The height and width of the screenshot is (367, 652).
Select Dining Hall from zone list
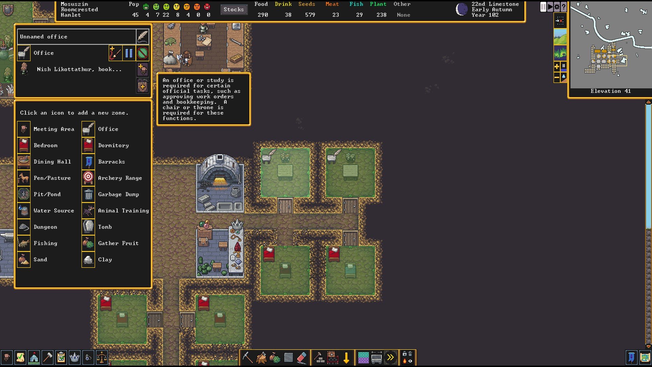coord(52,161)
